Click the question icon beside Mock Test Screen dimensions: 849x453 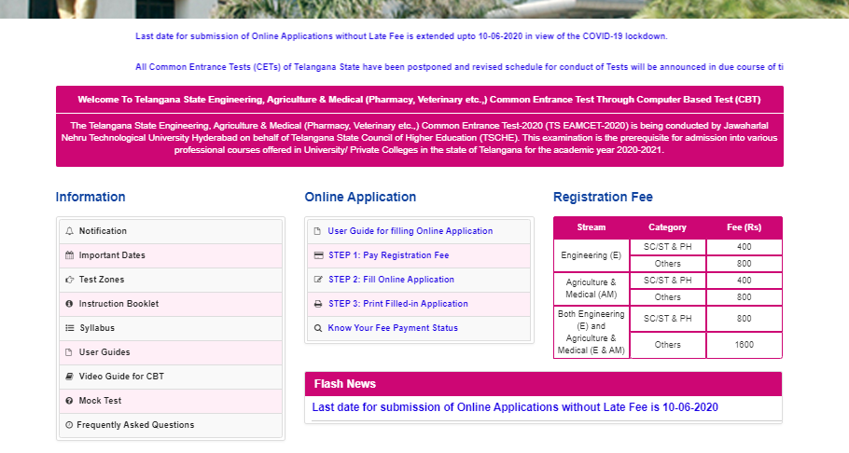[69, 401]
